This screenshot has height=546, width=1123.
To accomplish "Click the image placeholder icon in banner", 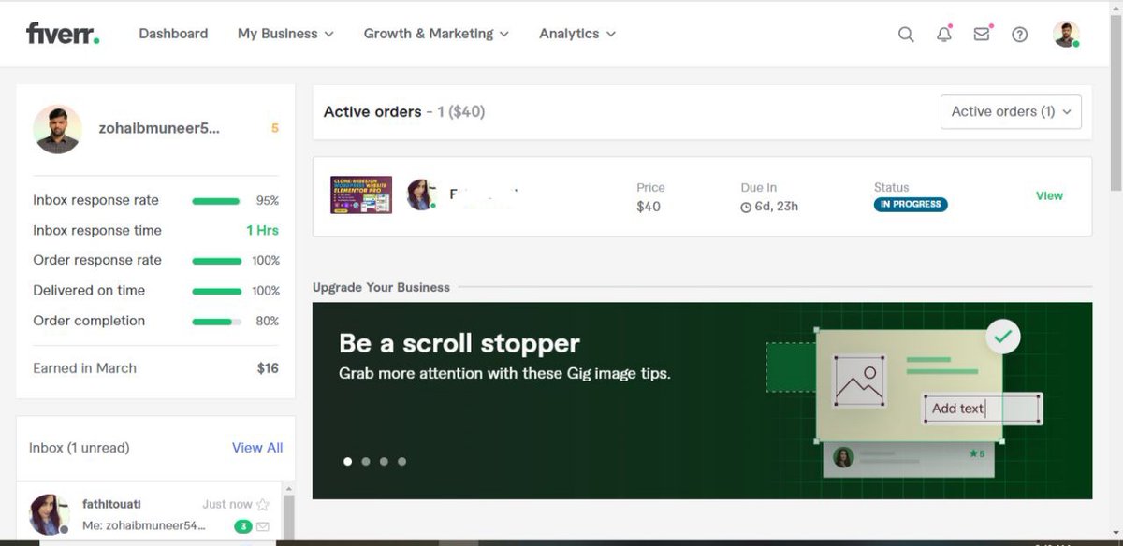I will [859, 381].
